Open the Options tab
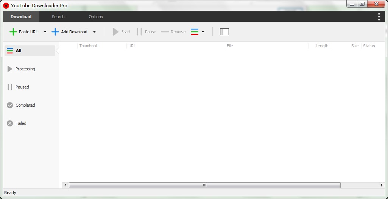This screenshot has width=388, height=199. [96, 17]
